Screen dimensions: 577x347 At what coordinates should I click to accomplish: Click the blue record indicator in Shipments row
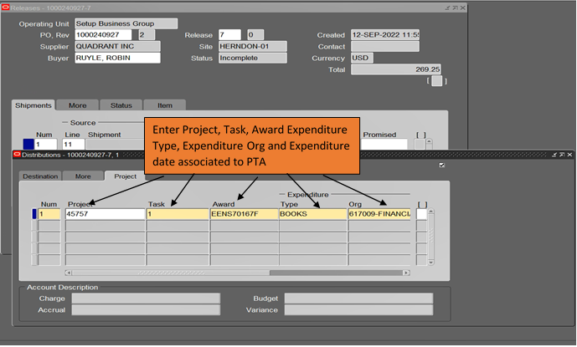28,145
